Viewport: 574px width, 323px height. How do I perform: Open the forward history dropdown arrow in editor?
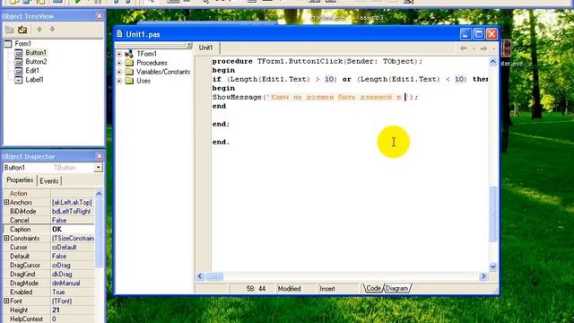pyautogui.click(x=493, y=48)
